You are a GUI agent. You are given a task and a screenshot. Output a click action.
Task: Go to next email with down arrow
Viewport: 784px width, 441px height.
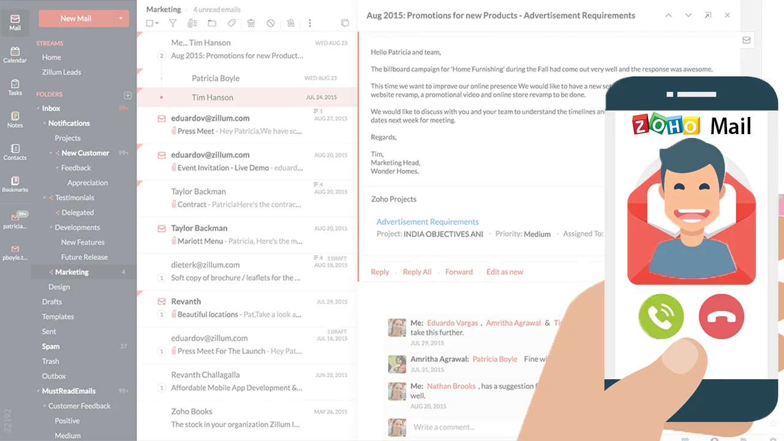click(688, 15)
